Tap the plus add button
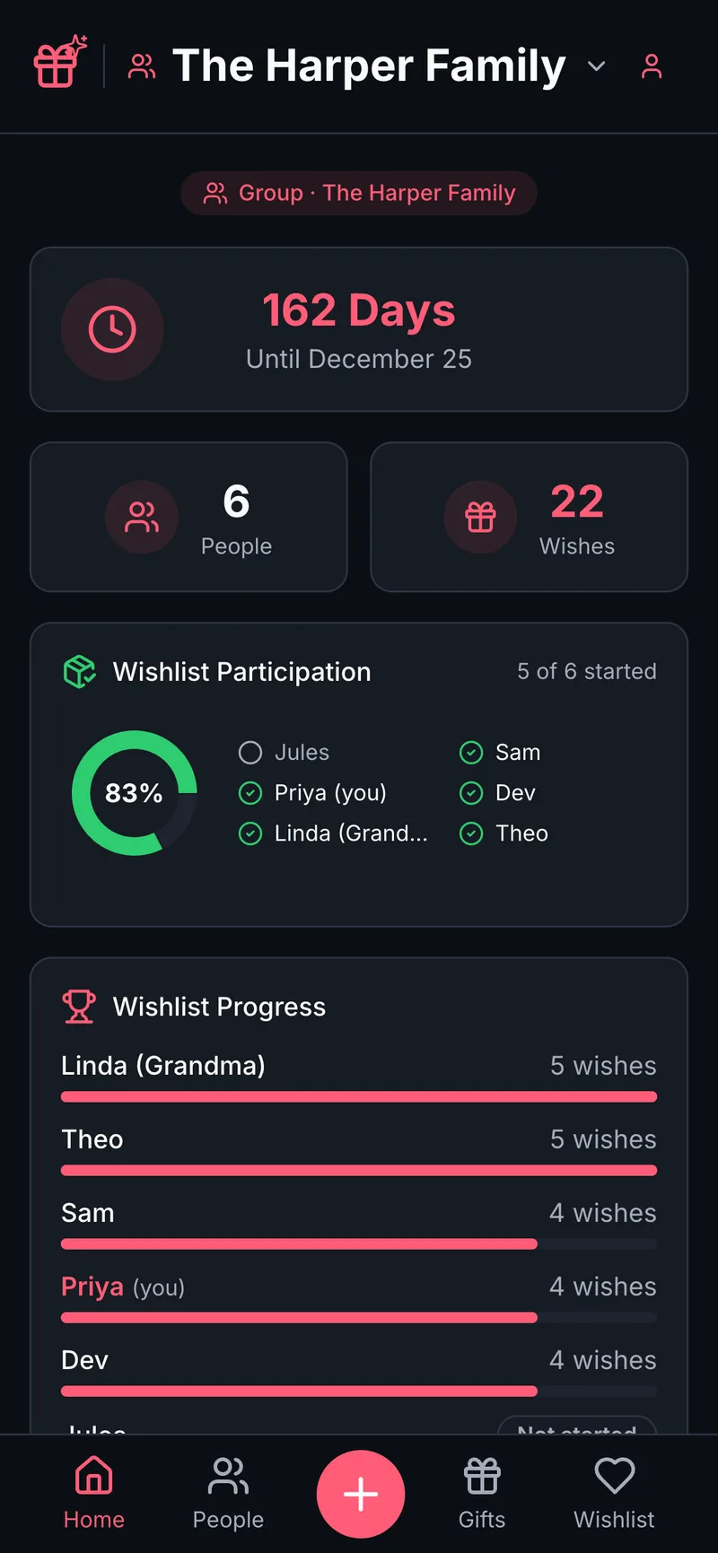The height and width of the screenshot is (1553, 718). coord(361,1494)
